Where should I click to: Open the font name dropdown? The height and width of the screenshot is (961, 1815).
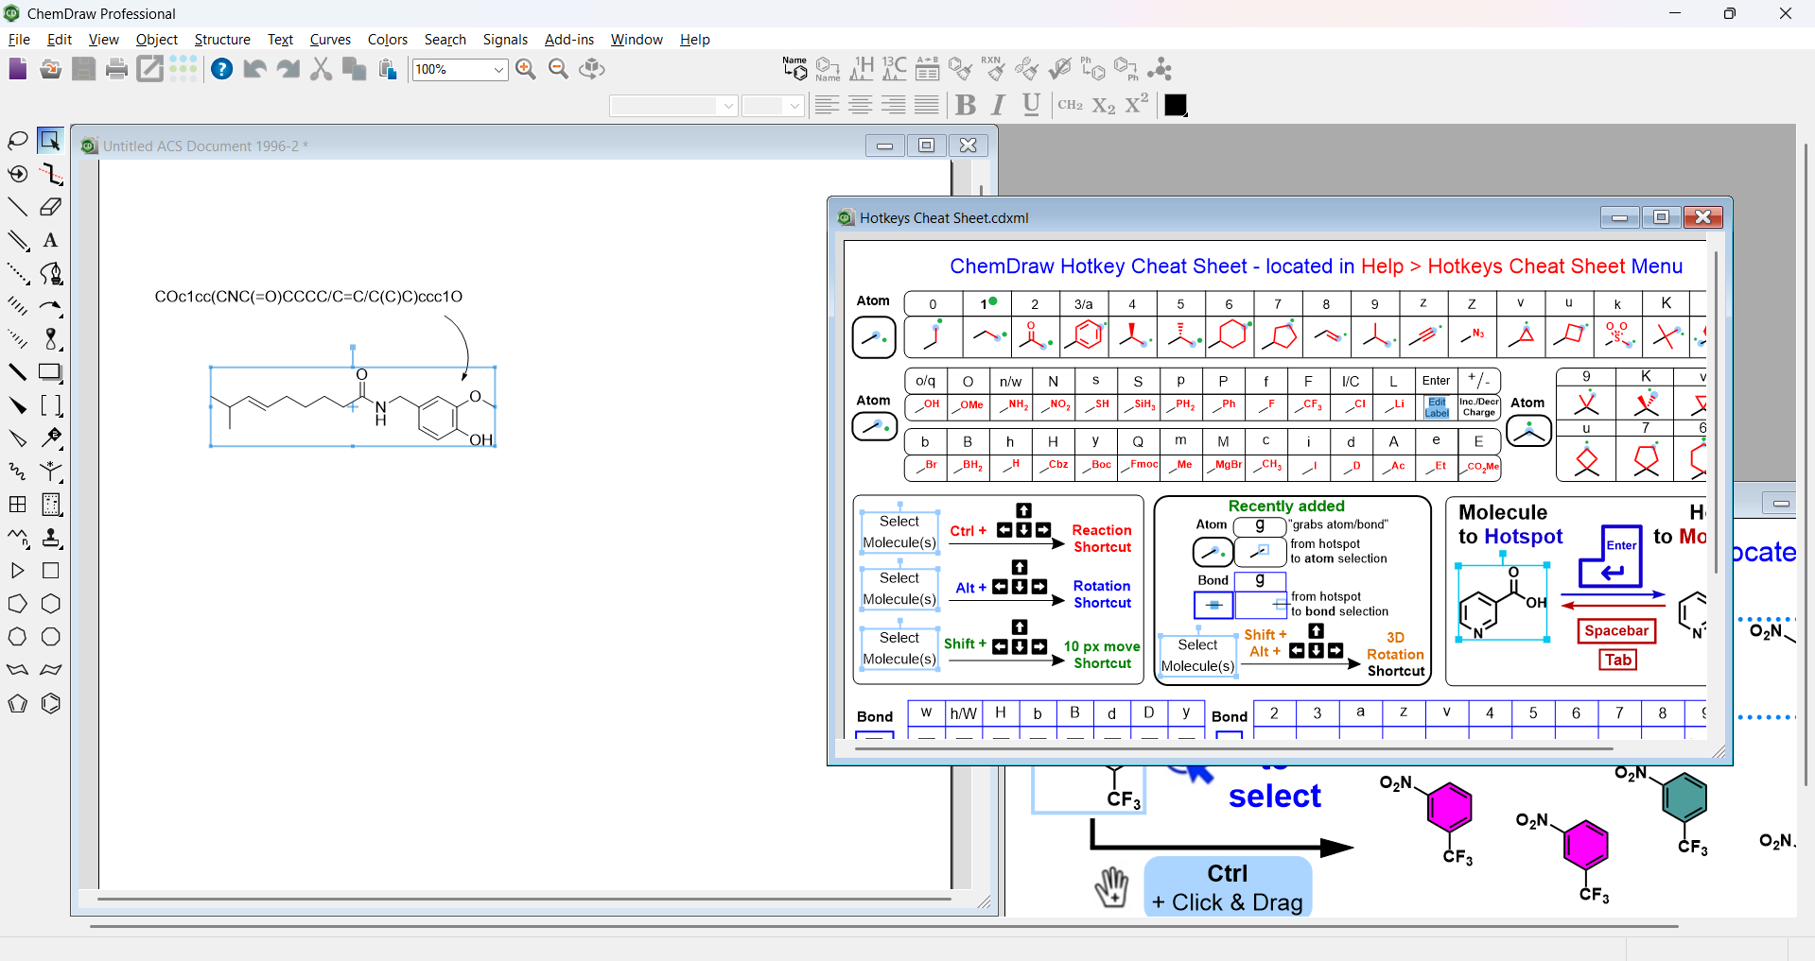(x=728, y=106)
